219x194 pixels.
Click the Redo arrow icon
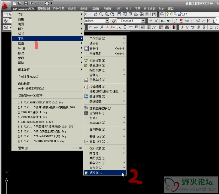click(x=39, y=3)
